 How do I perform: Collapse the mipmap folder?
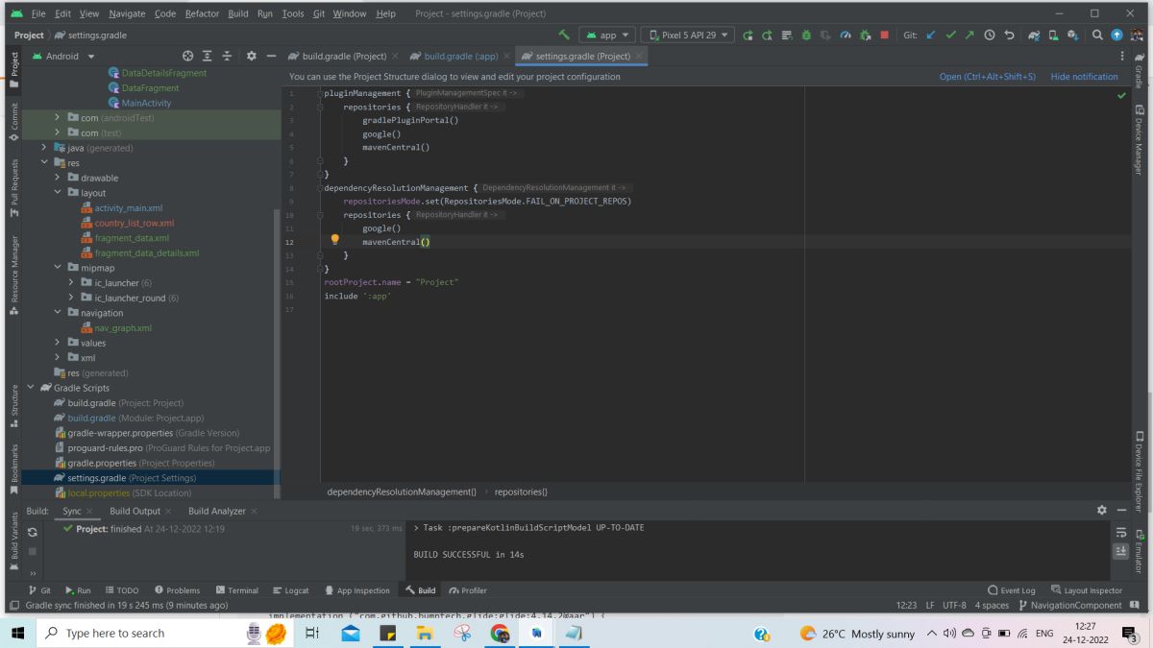click(58, 268)
